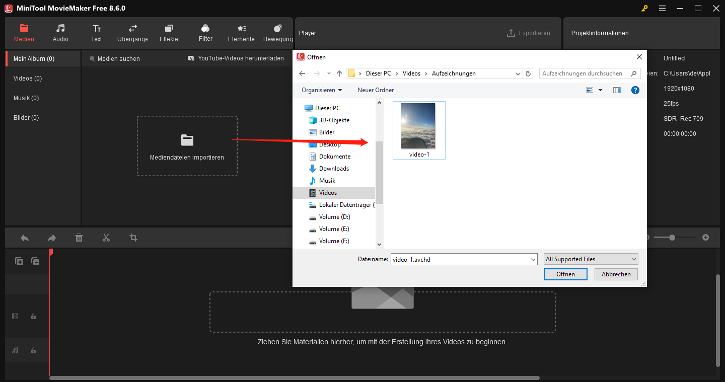Adjust the timeline zoom slider
The height and width of the screenshot is (382, 725).
tap(674, 237)
